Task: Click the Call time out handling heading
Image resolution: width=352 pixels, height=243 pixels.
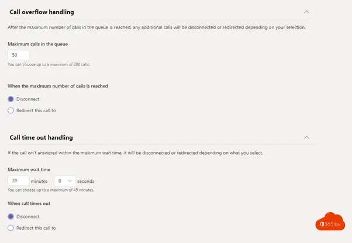Action: [41, 138]
